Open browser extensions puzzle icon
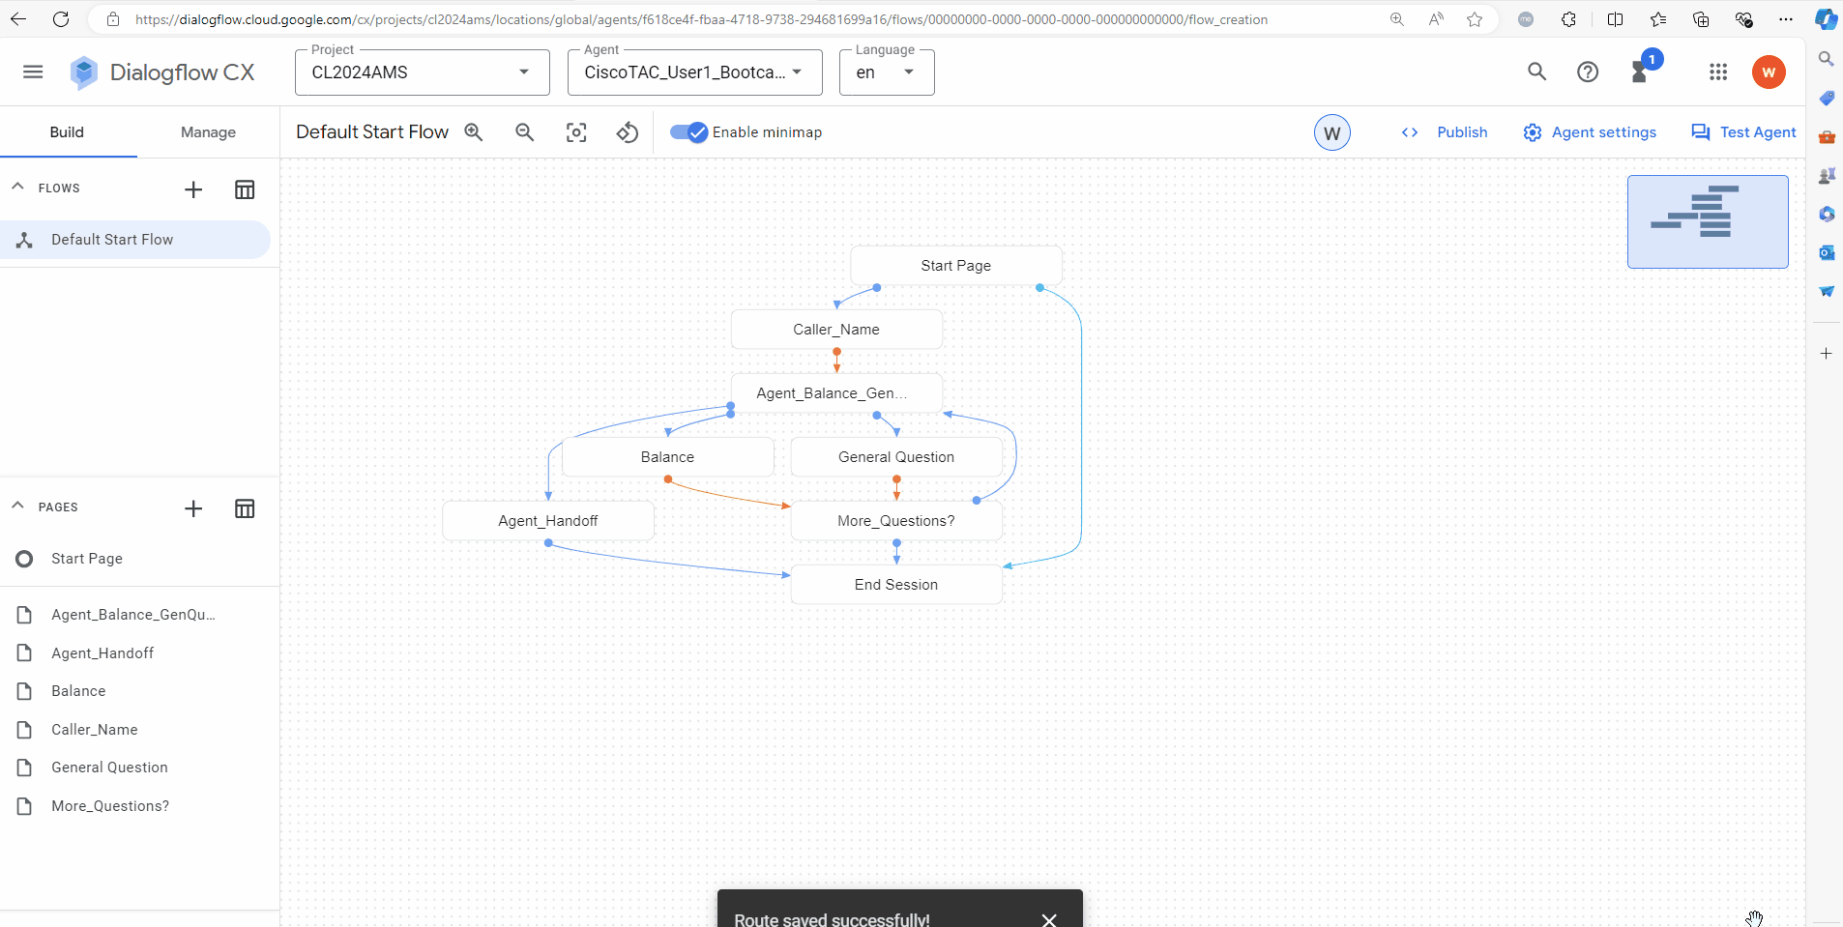The height and width of the screenshot is (927, 1843). (1568, 19)
